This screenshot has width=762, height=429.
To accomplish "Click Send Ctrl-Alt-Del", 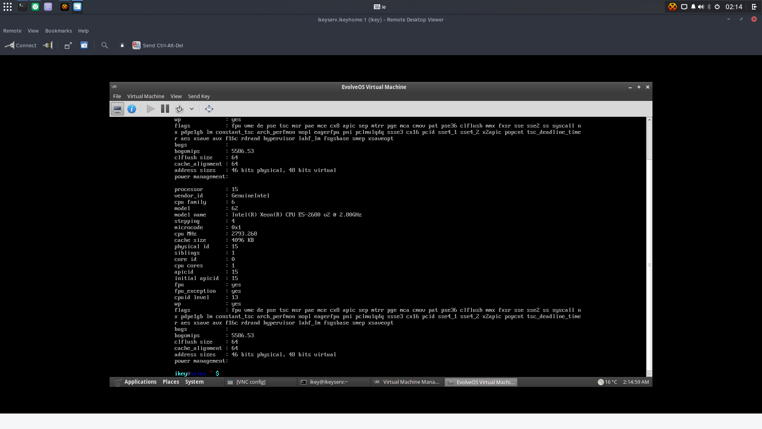I will [x=158, y=45].
